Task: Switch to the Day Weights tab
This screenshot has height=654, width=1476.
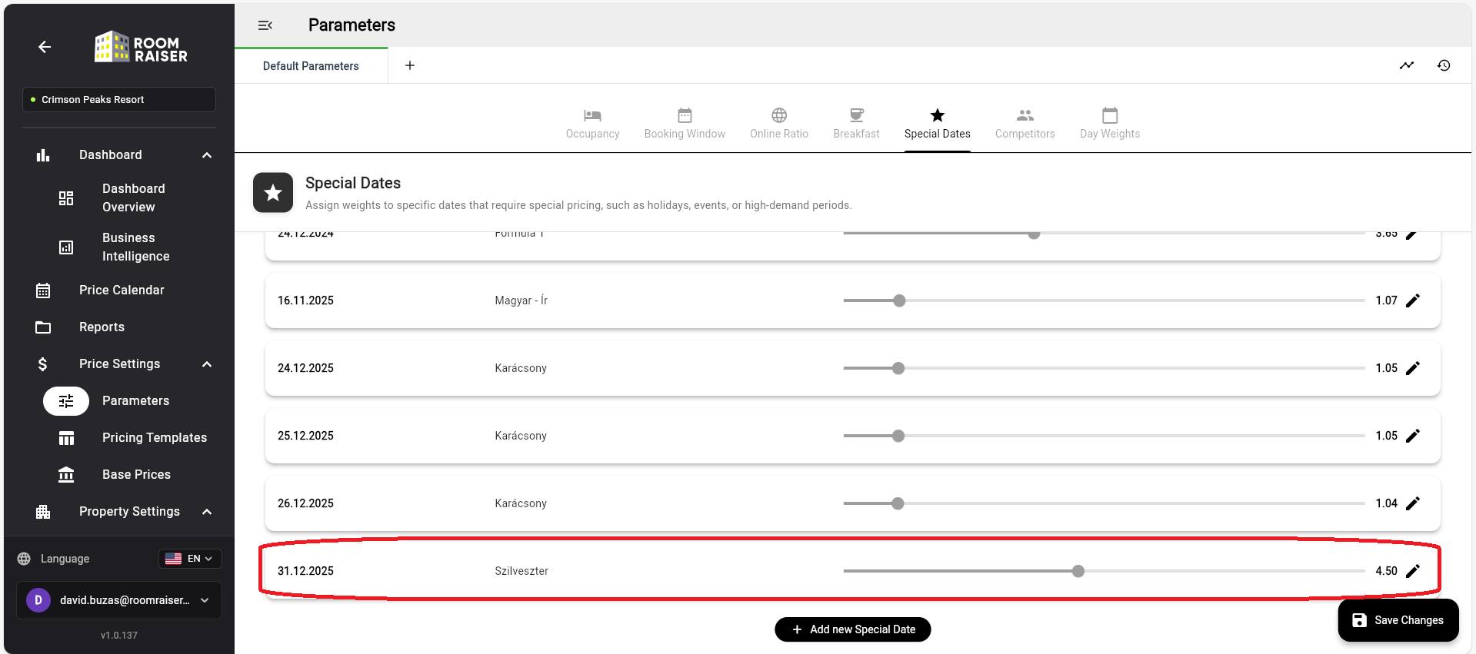Action: (x=1109, y=124)
